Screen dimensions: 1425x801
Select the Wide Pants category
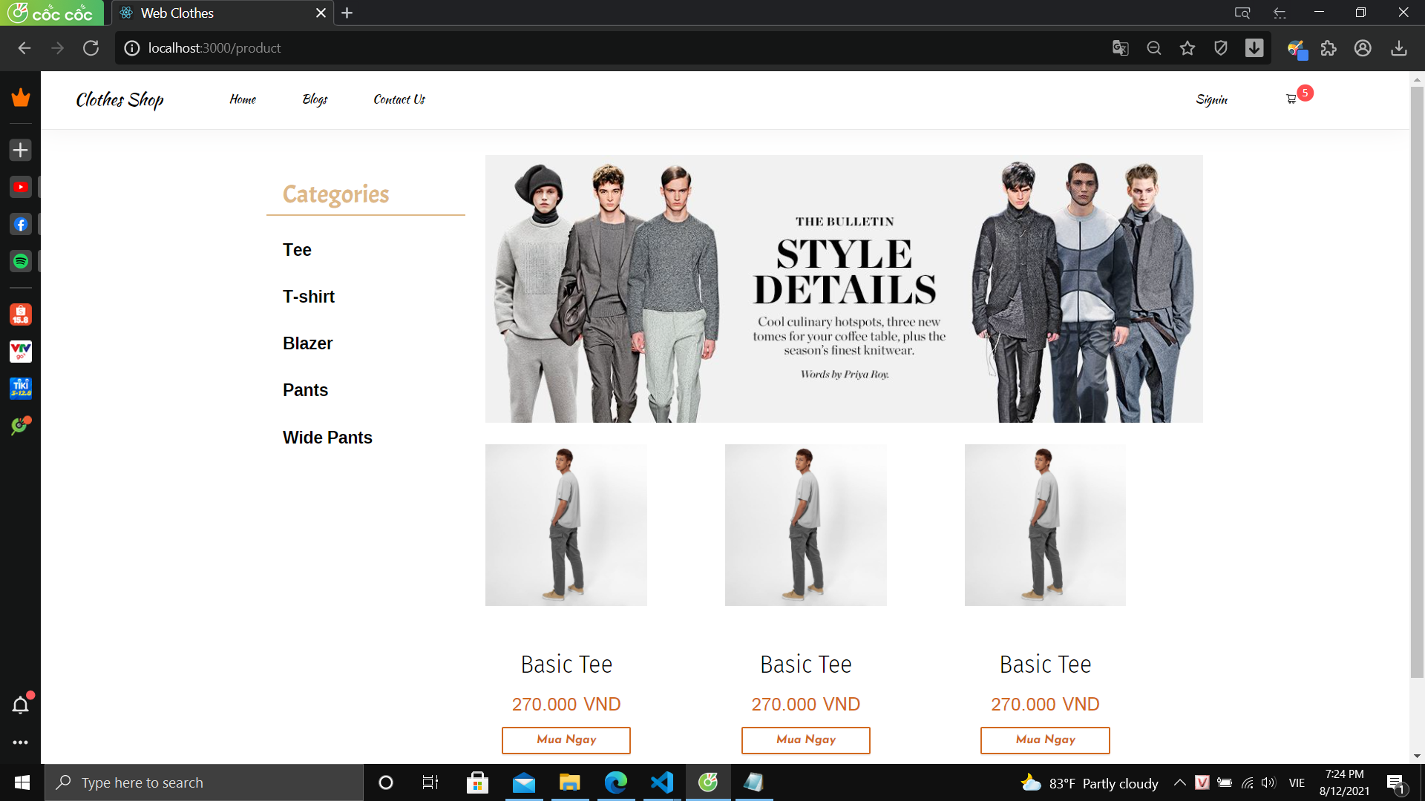click(x=327, y=438)
